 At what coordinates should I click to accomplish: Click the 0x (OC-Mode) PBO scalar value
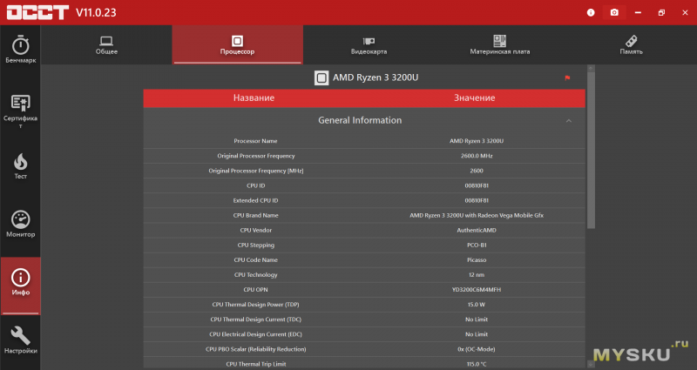point(477,349)
